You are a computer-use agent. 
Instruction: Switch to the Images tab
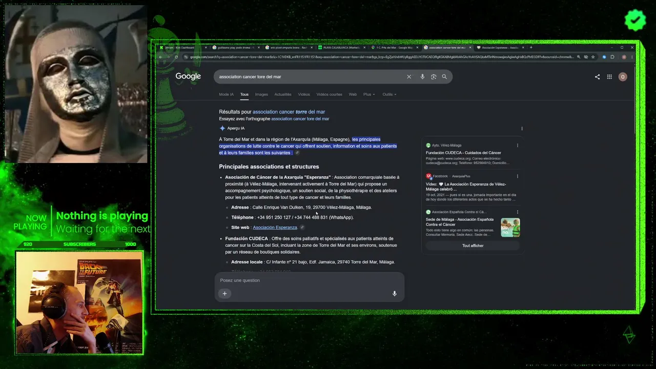(x=261, y=94)
